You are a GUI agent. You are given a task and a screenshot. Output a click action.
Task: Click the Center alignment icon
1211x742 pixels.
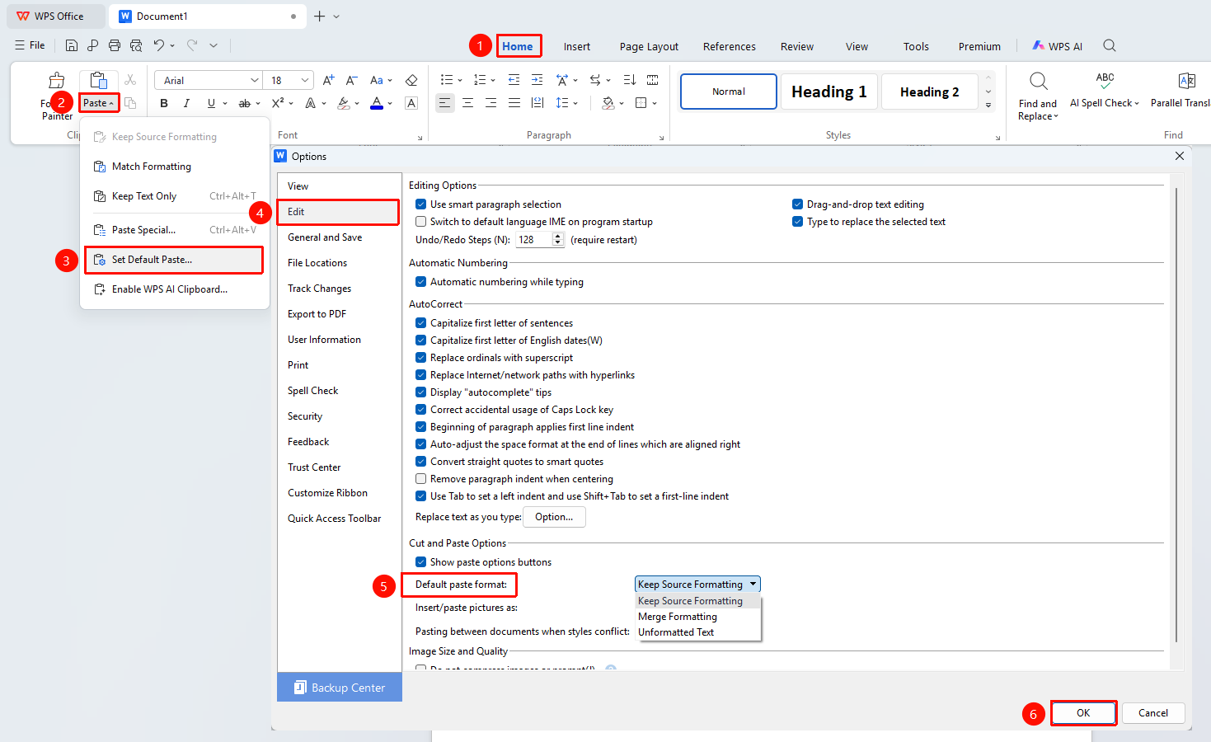point(468,103)
